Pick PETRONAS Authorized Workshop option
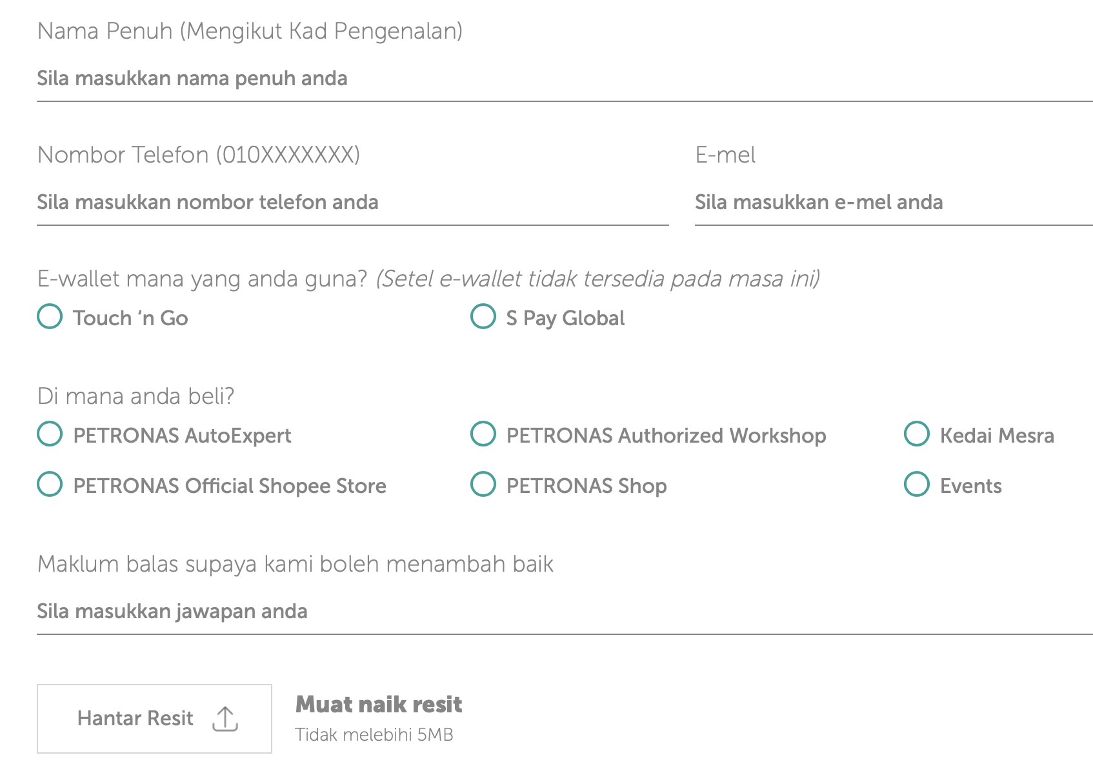Screen dimensions: 1093x773 click(x=483, y=434)
